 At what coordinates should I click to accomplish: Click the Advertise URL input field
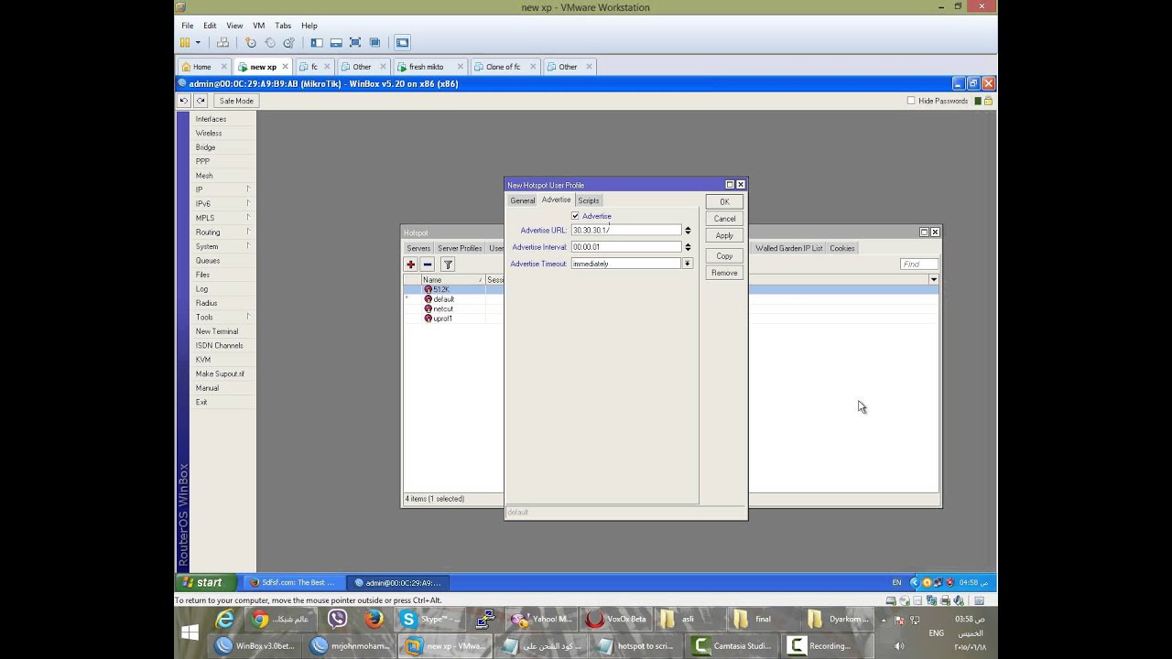626,231
